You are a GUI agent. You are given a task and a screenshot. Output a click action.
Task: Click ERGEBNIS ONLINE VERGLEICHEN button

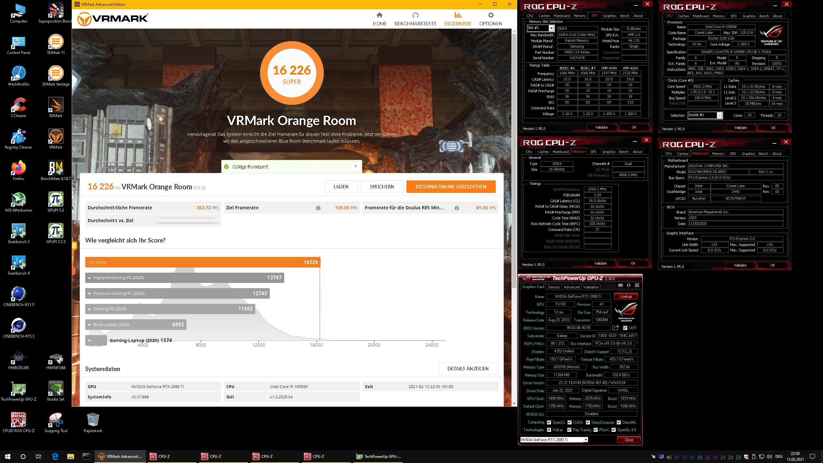(x=451, y=186)
